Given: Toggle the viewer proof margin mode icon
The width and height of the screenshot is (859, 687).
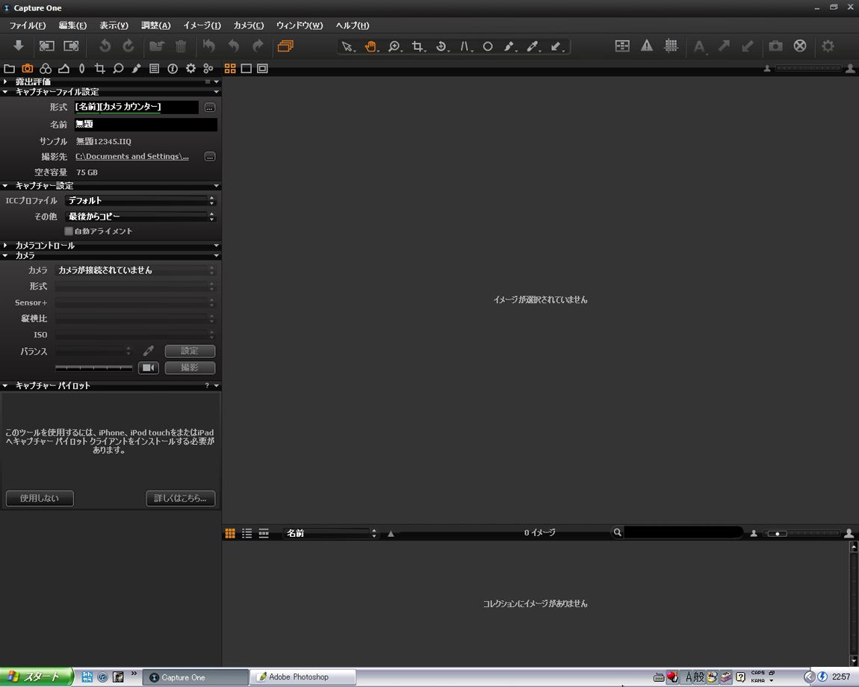Looking at the screenshot, I should click(262, 69).
